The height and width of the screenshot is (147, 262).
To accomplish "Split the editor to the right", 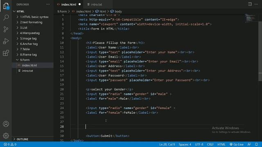I will 250,4.
